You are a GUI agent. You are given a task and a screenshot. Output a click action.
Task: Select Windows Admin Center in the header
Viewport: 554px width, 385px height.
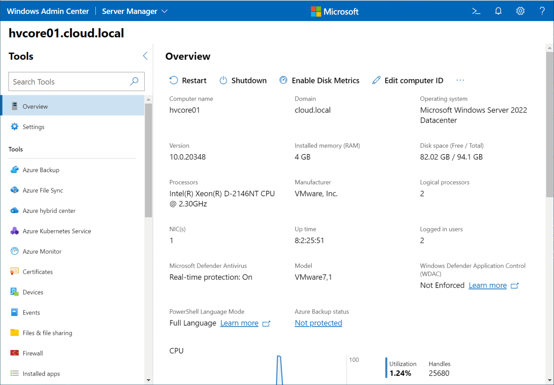coord(48,11)
